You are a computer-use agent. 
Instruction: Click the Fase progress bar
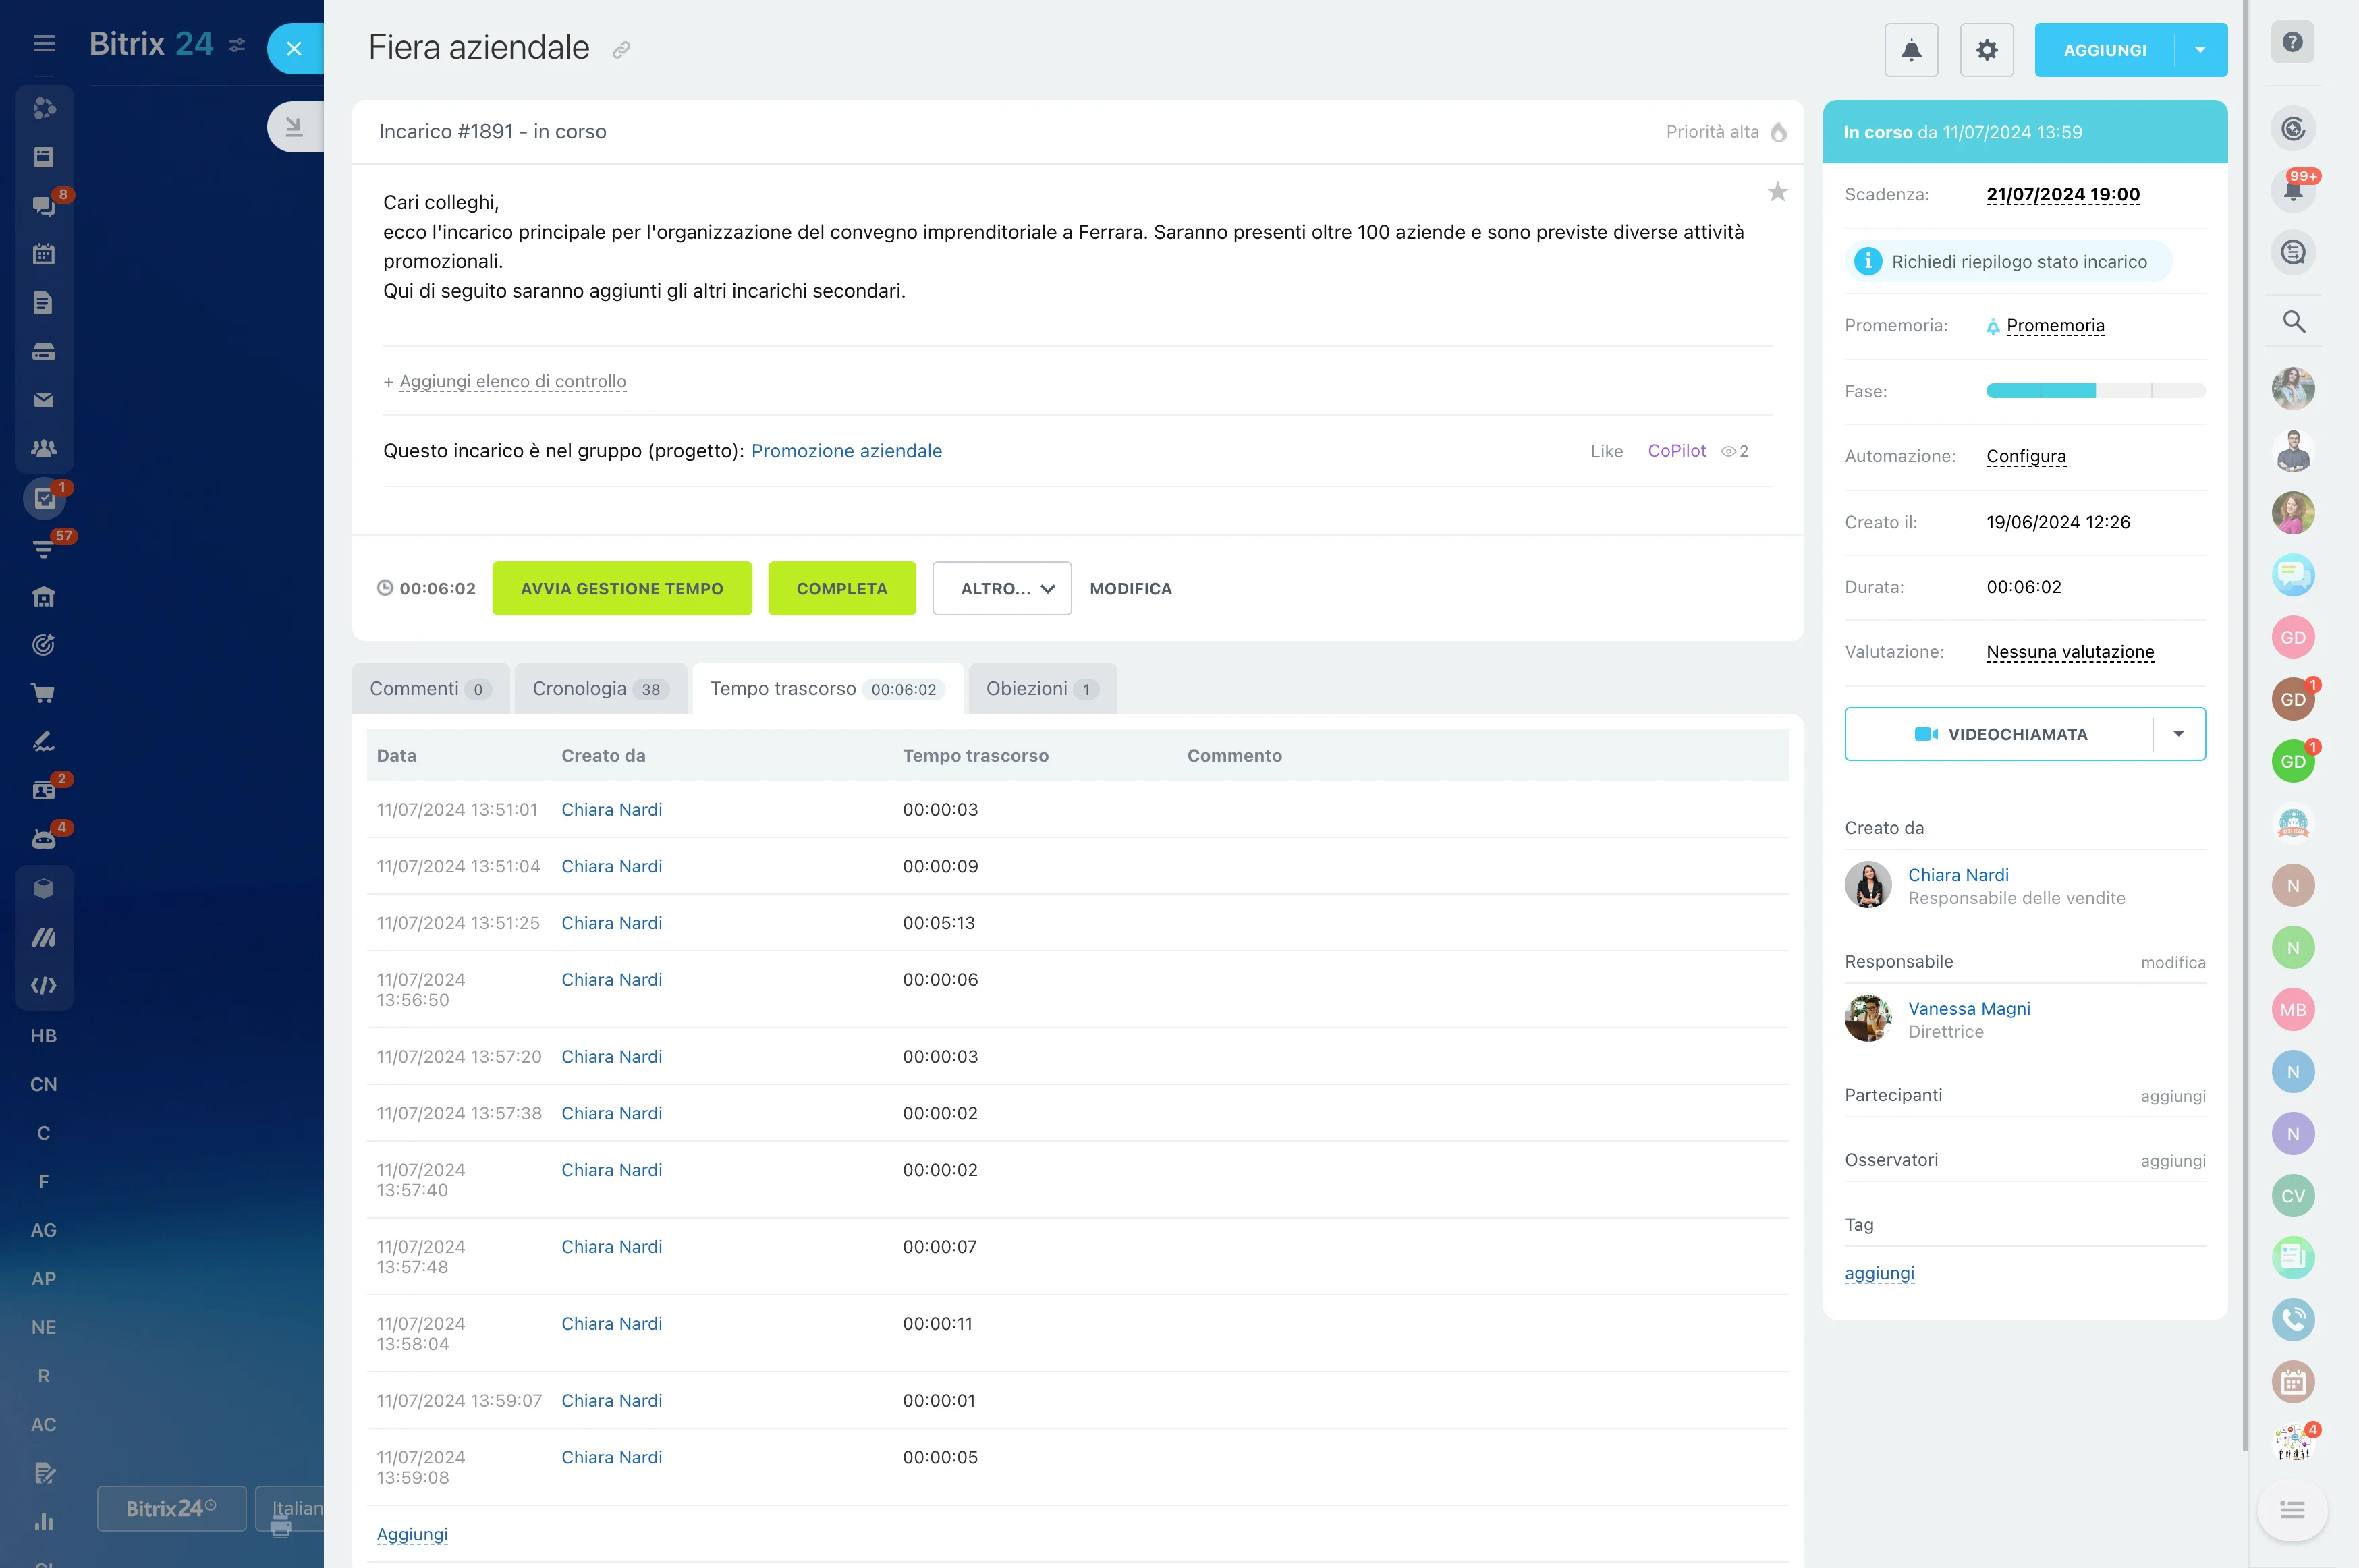pos(2096,391)
